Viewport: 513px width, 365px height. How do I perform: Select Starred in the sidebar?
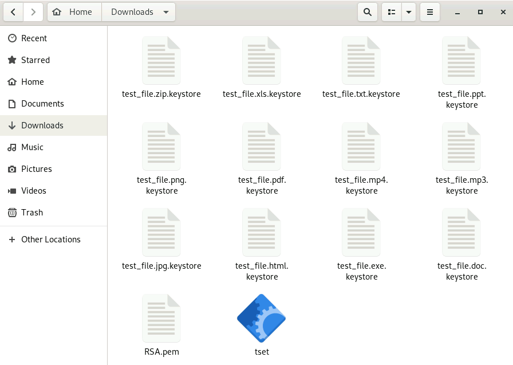tap(35, 60)
